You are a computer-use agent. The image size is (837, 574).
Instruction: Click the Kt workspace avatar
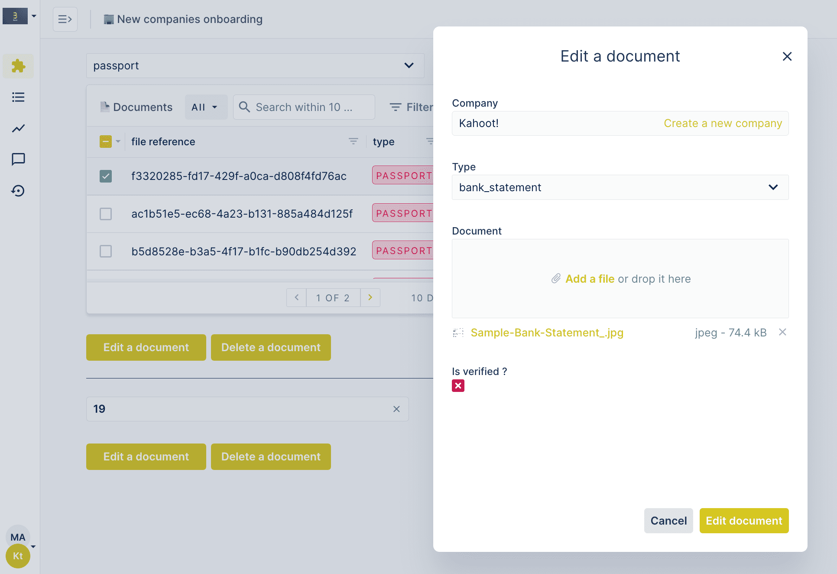(x=18, y=556)
